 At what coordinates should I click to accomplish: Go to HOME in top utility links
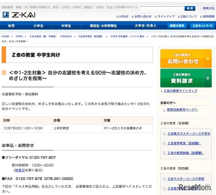point(124,16)
